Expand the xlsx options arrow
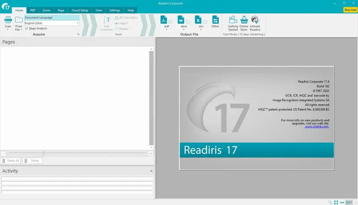This screenshot has width=358, height=205. [x=201, y=30]
